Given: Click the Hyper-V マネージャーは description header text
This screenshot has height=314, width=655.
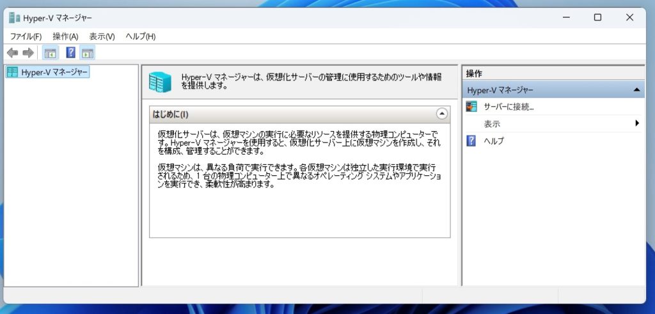Looking at the screenshot, I should click(x=312, y=81).
